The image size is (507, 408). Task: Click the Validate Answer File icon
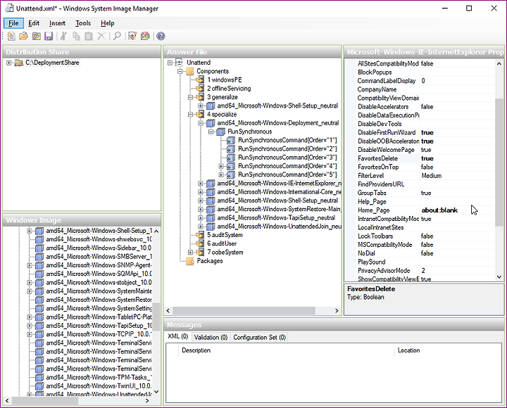click(132, 36)
